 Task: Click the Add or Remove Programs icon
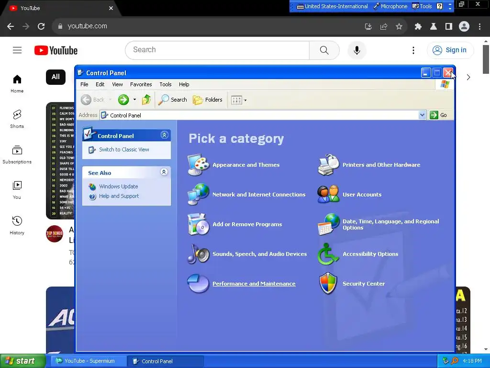coord(199,224)
